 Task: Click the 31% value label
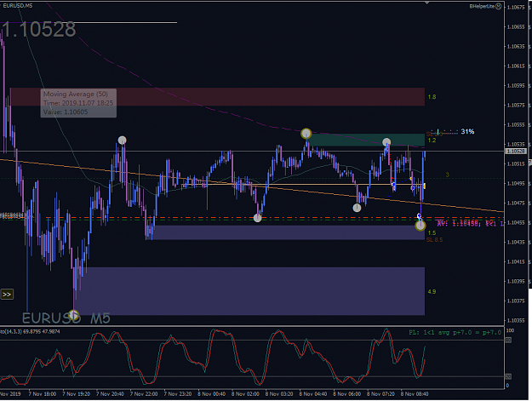467,131
